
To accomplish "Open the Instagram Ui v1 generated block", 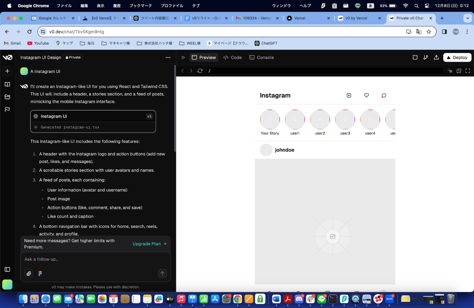I will [93, 121].
